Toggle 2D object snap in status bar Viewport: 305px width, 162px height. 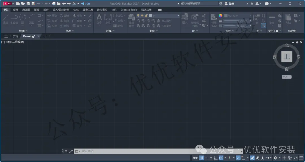point(243,158)
